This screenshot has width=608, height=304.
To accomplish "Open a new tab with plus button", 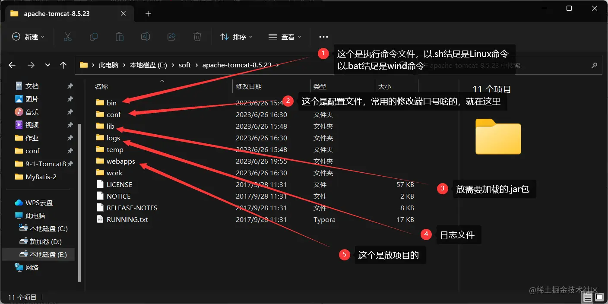I will pos(148,14).
